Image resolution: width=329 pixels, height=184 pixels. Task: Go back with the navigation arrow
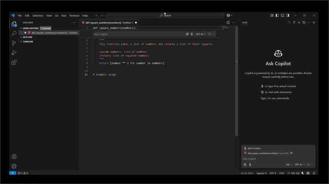click(96, 15)
